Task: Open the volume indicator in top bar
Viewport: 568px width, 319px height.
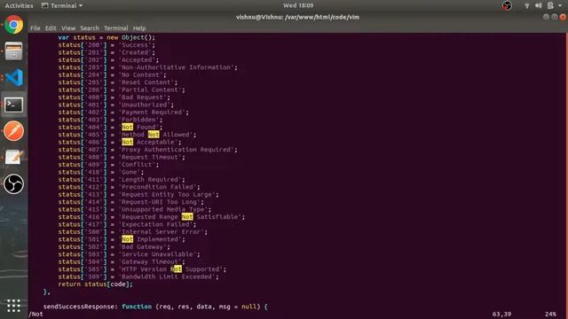Action: pyautogui.click(x=539, y=5)
